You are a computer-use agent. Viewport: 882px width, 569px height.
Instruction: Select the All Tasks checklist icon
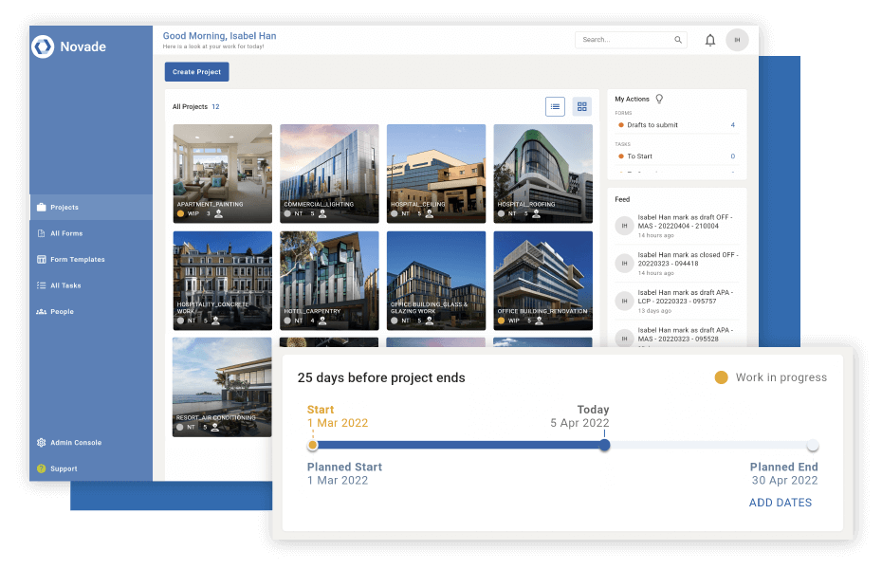pyautogui.click(x=40, y=284)
